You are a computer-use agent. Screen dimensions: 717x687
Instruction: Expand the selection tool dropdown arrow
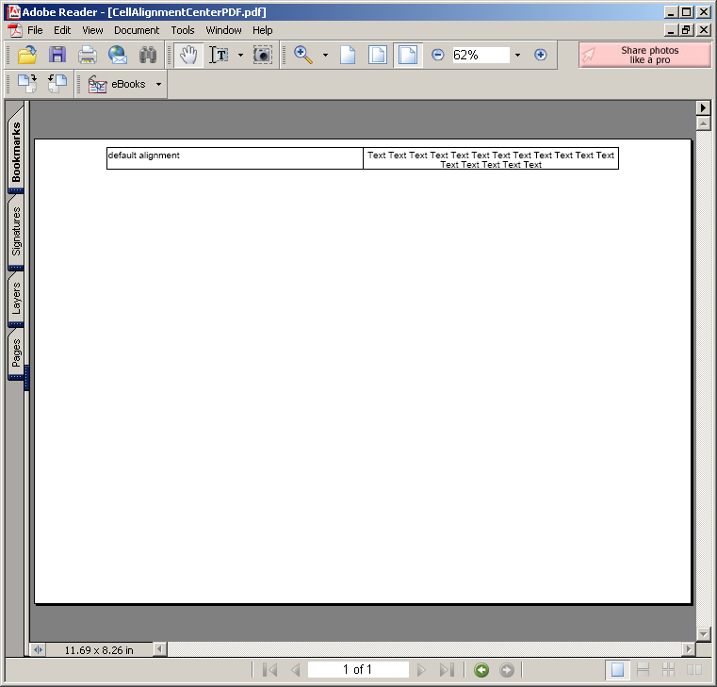click(x=240, y=55)
